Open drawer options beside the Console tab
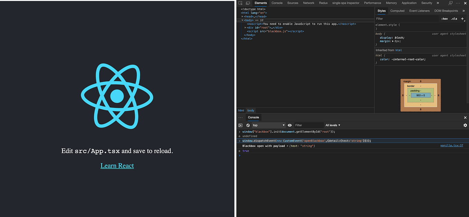This screenshot has height=217, width=469. [240, 117]
